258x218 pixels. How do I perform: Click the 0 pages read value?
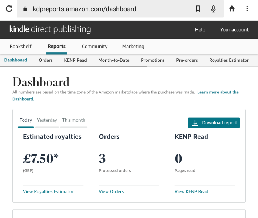point(178,159)
